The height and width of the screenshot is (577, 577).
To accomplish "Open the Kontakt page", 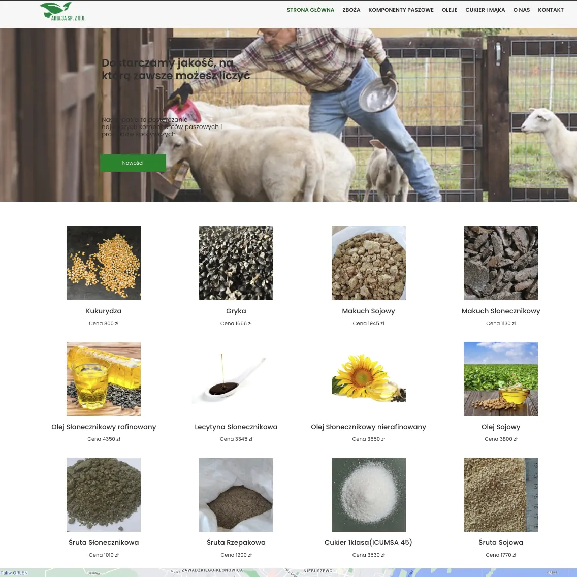I will [551, 10].
